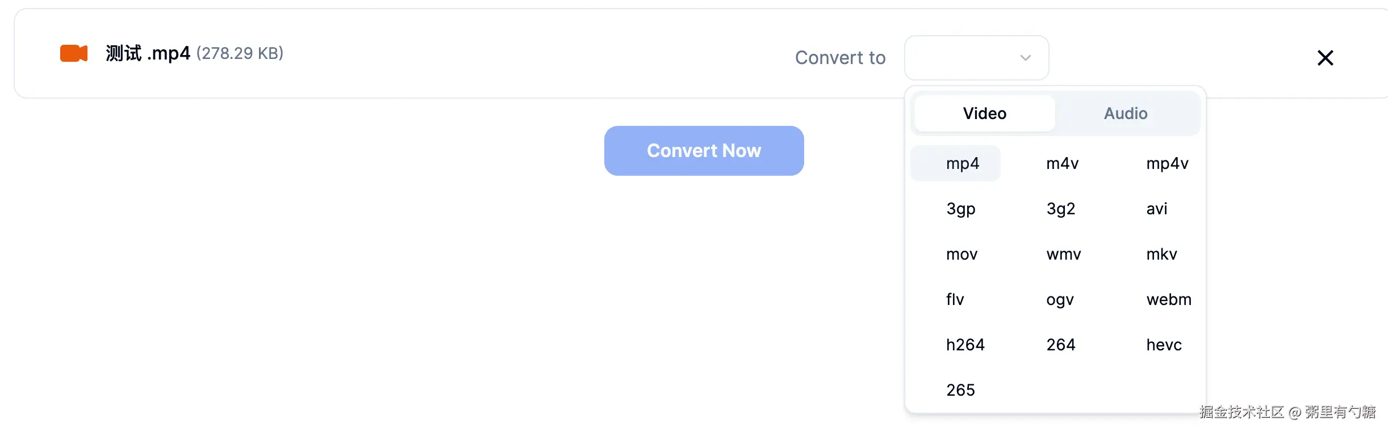Remove the file with the X icon

(x=1325, y=58)
